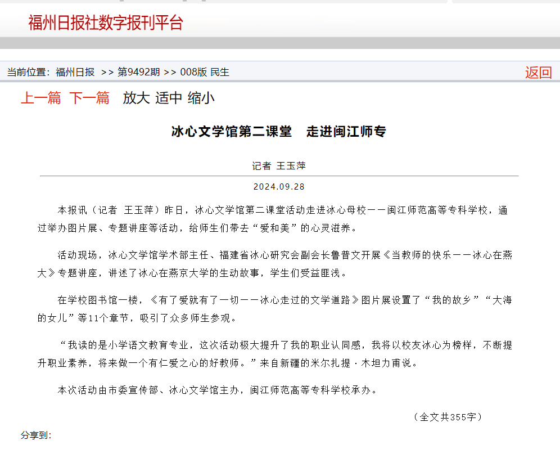Click the 分享到: label
The image size is (560, 476).
[36, 435]
